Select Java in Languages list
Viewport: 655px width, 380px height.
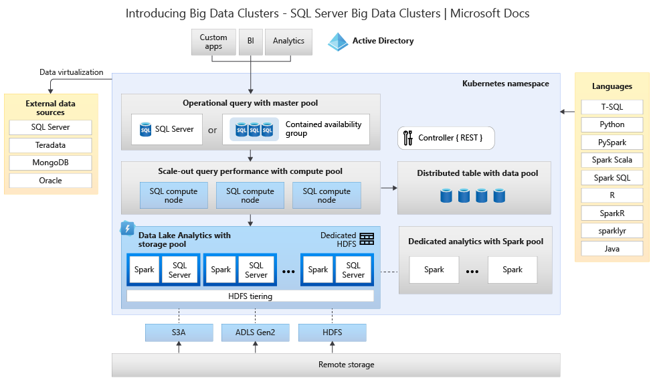tap(612, 249)
